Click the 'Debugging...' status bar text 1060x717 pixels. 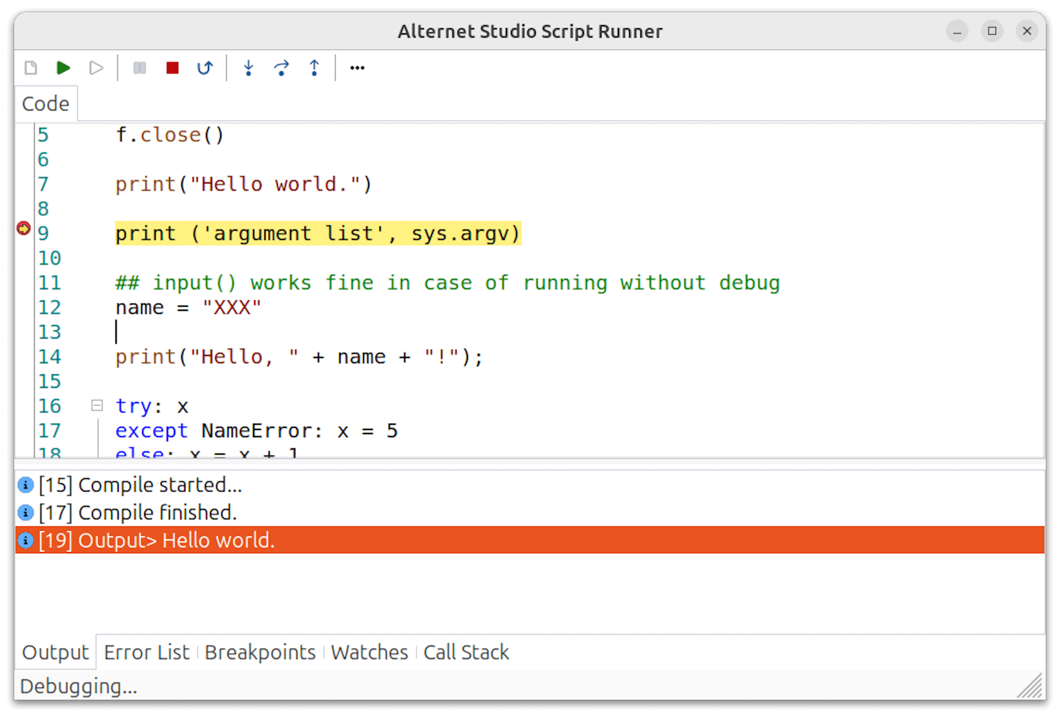tap(79, 686)
